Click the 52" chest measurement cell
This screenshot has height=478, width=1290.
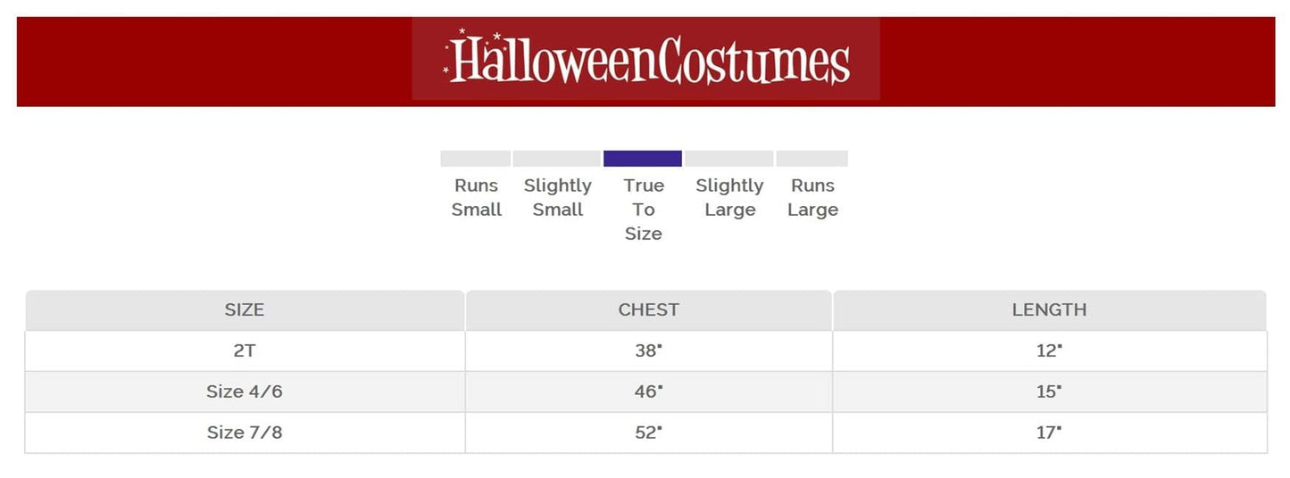click(x=649, y=433)
